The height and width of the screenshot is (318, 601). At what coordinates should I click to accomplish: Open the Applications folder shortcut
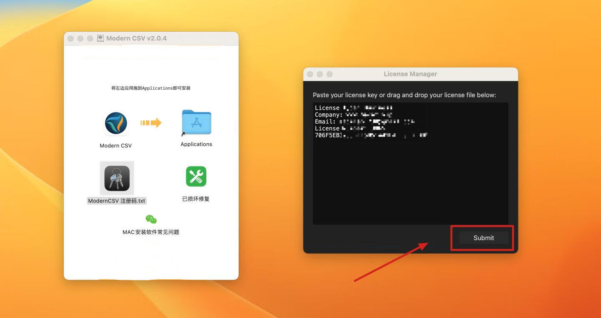(x=197, y=123)
